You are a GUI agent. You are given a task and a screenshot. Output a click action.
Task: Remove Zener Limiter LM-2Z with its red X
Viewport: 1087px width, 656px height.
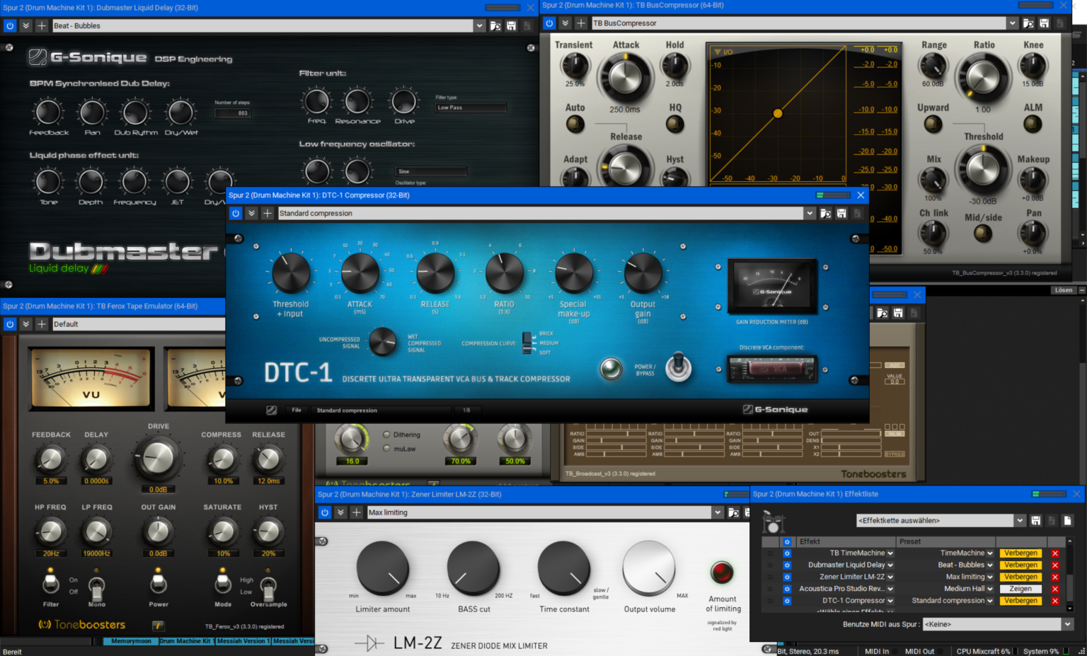(1055, 576)
